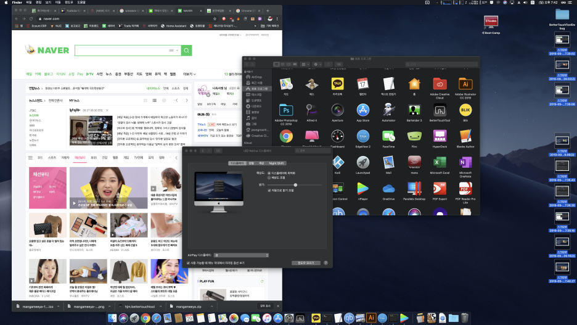This screenshot has width=577, height=325.
Task: Open Microsoft OneNote in Finder window
Action: pos(465,162)
